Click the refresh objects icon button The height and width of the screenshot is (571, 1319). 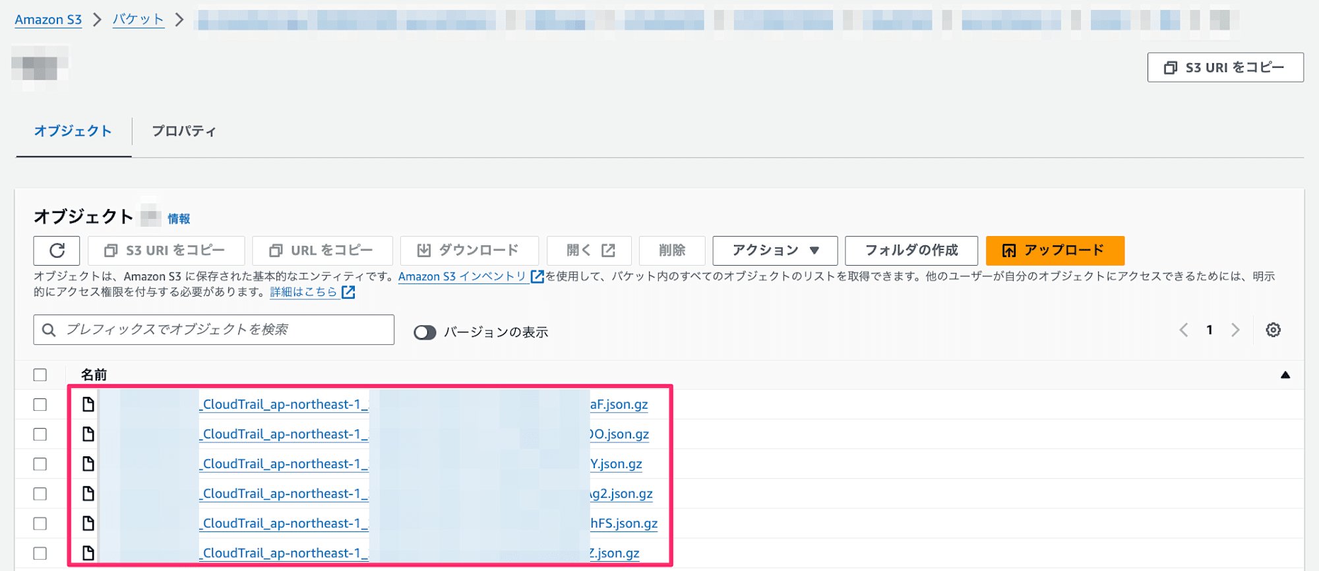coord(57,251)
